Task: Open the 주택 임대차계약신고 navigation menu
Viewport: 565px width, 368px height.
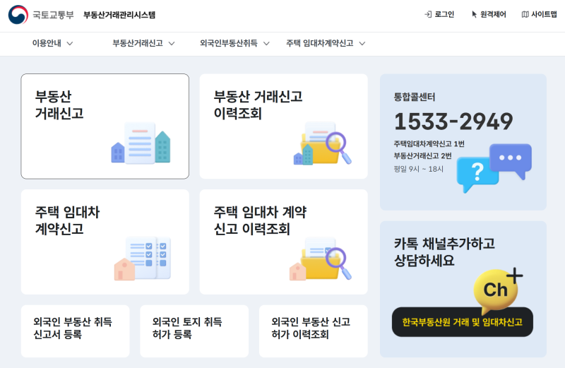Action: click(x=326, y=44)
